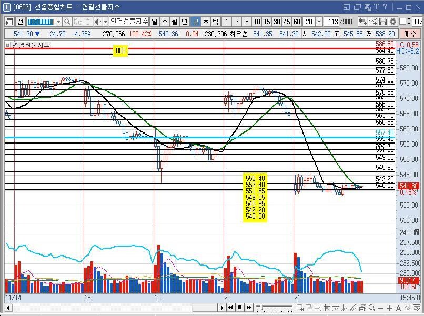Toggle the 일 (daily) period button
The height and width of the screenshot is (316, 424).
pyautogui.click(x=155, y=22)
